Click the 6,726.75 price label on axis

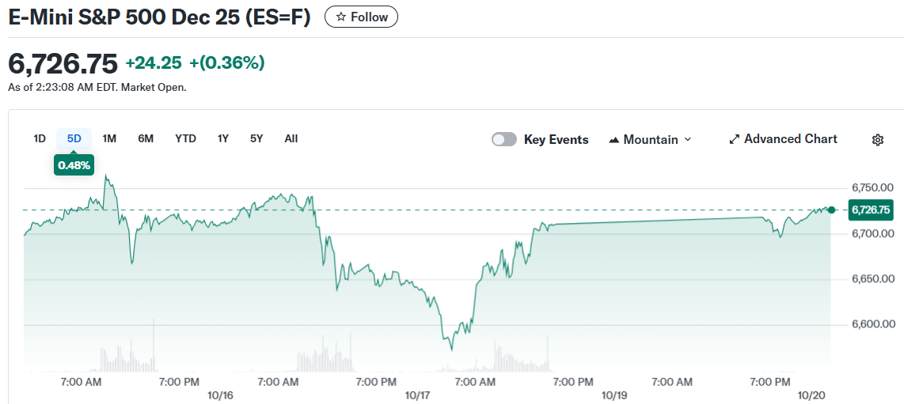click(870, 210)
